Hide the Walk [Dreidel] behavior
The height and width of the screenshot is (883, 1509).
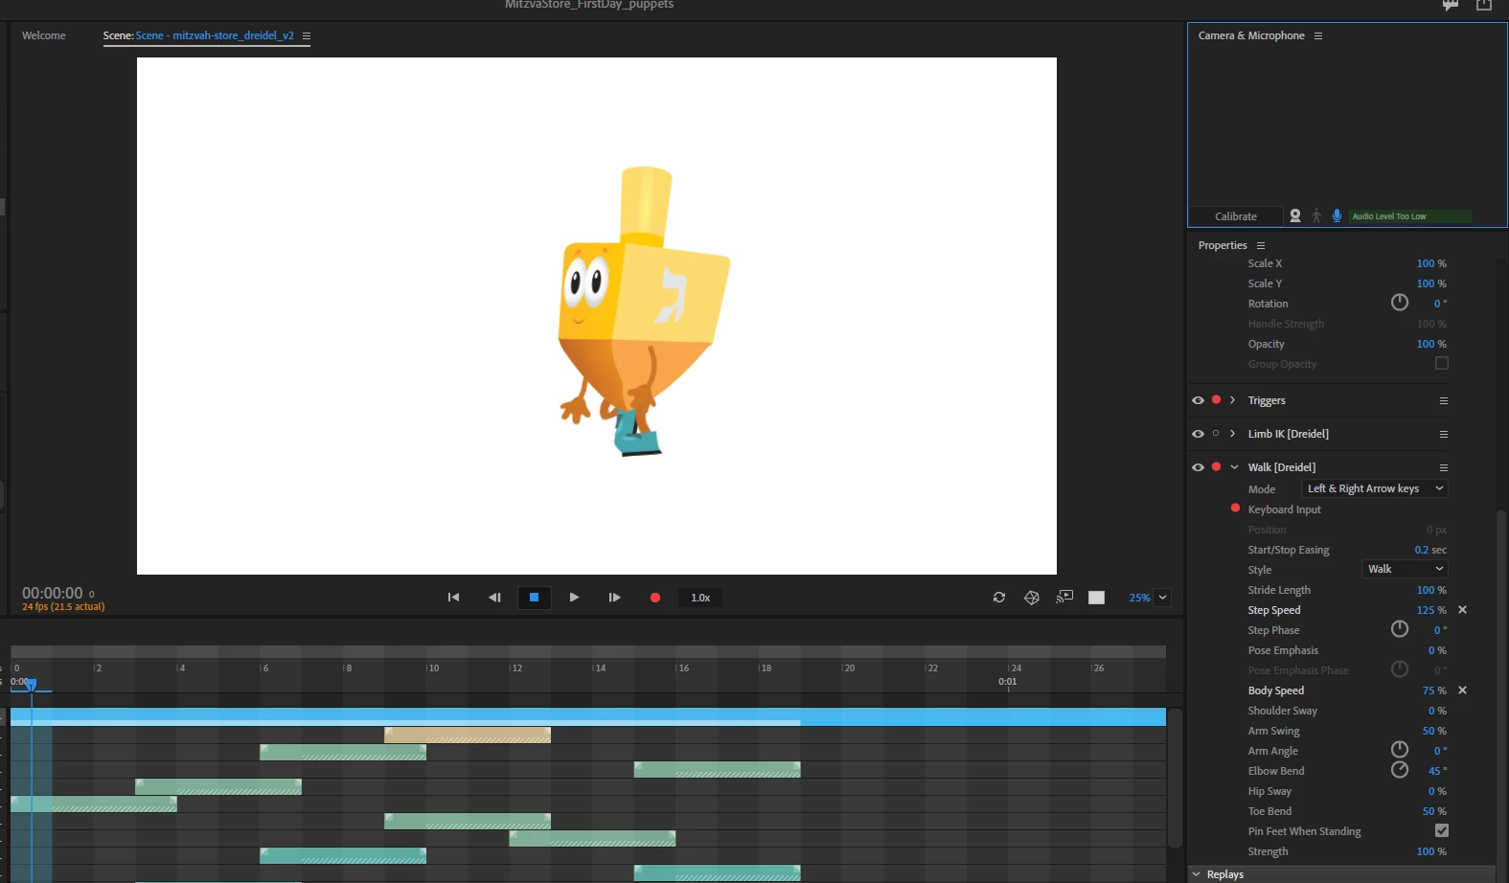[x=1198, y=467]
